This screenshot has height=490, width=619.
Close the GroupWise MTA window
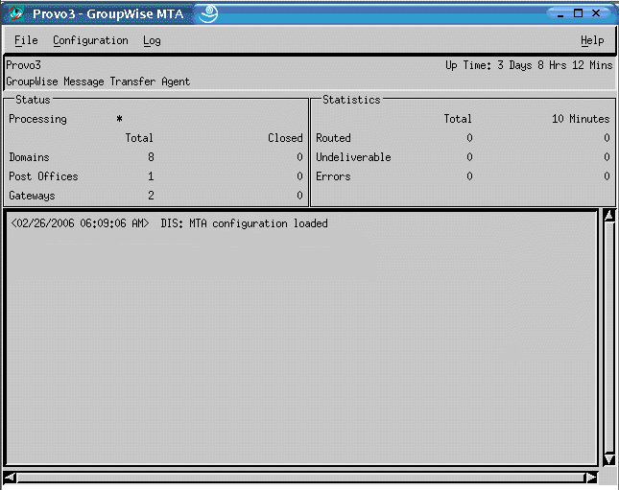[x=596, y=13]
